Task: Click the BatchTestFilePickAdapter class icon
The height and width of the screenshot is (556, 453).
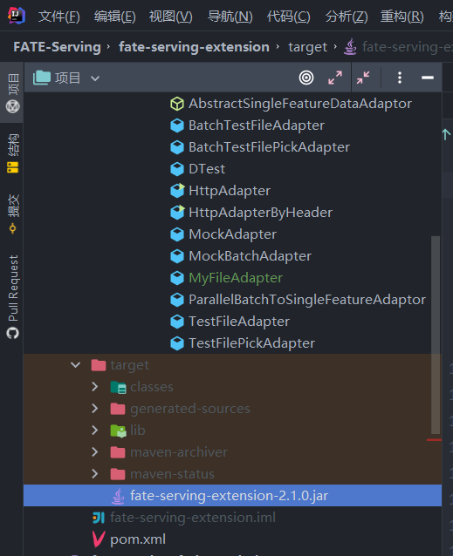Action: [177, 147]
